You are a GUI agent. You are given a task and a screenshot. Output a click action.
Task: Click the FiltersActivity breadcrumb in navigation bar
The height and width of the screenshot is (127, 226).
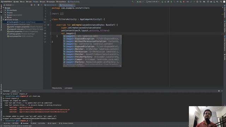pos(74,2)
